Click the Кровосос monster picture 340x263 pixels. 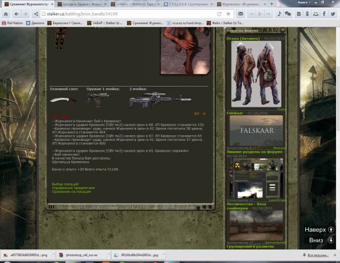[x=186, y=50]
